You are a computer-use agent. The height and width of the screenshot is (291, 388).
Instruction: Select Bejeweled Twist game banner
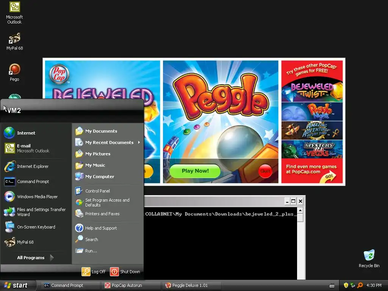312,90
